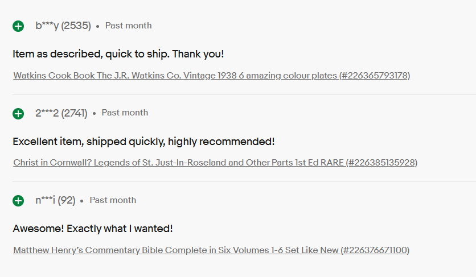Click the "Awesome! Exactly what I wanted!" comment

[93, 229]
